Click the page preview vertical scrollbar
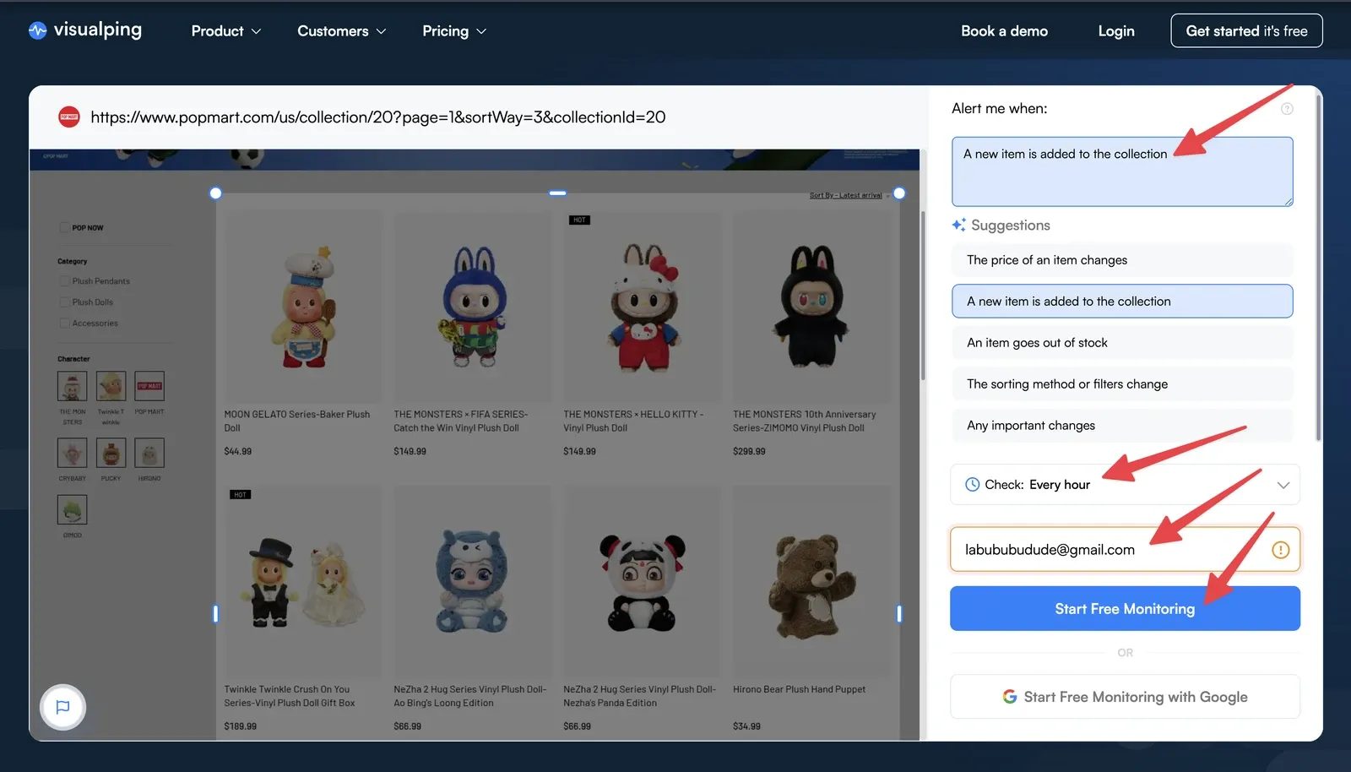 click(923, 296)
